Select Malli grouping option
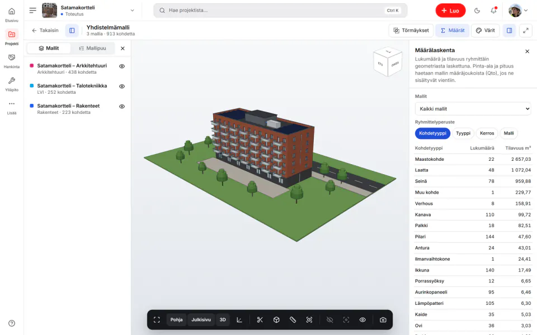537x335 pixels. pos(508,133)
